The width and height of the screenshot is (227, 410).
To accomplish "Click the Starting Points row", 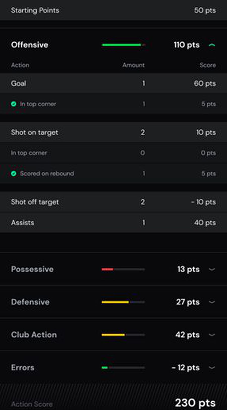I will pyautogui.click(x=113, y=10).
